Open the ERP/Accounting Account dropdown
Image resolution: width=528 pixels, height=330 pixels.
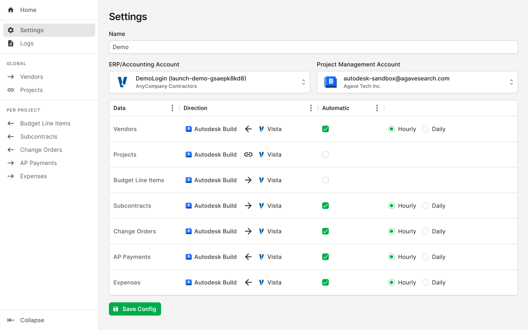coord(210,82)
